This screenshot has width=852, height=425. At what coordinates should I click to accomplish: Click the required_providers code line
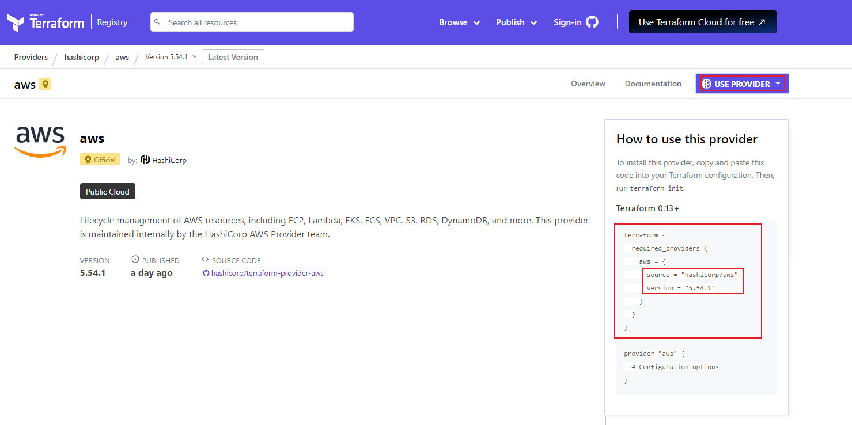[x=669, y=248]
